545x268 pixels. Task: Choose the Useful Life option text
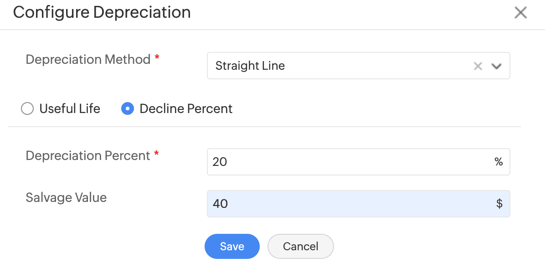70,109
